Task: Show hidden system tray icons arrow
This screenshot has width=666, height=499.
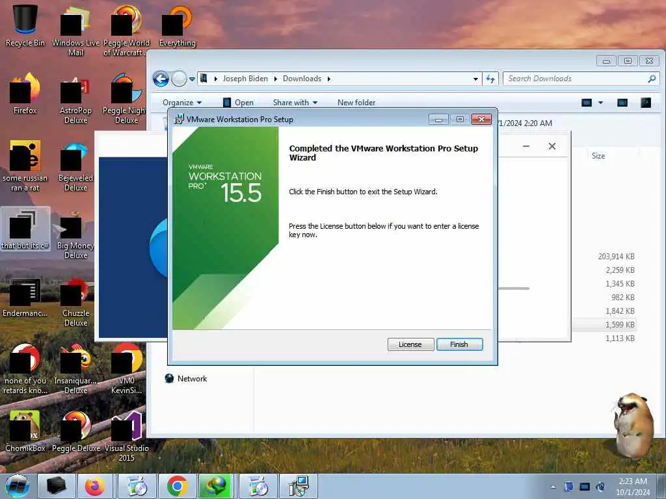Action: pos(553,487)
